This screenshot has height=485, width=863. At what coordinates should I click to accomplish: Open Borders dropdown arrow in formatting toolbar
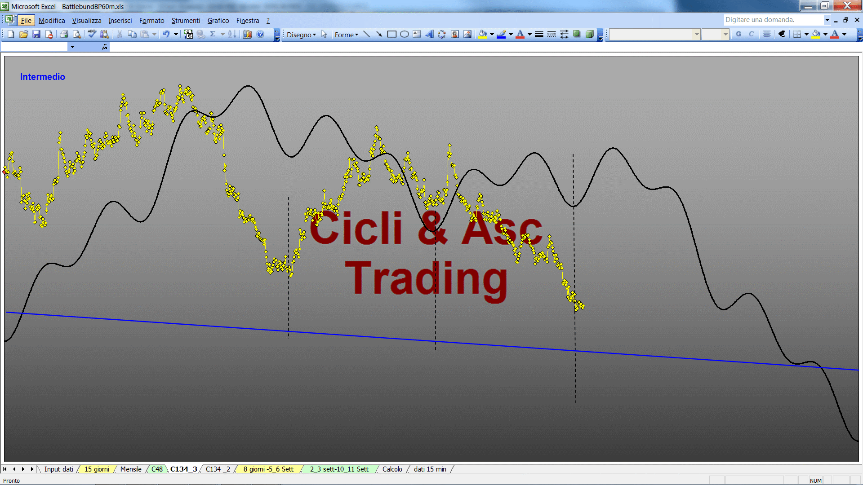tap(806, 34)
